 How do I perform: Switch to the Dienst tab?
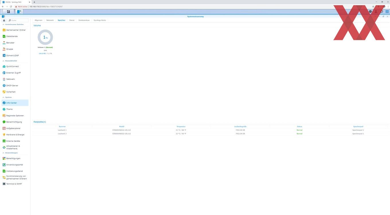[x=72, y=20]
